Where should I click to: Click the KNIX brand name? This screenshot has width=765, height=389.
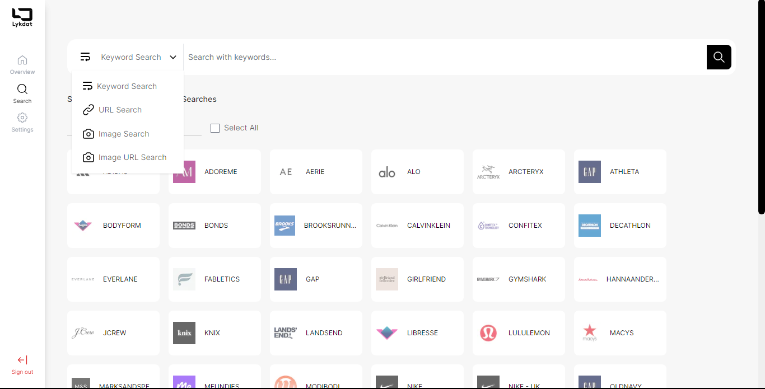coord(212,333)
